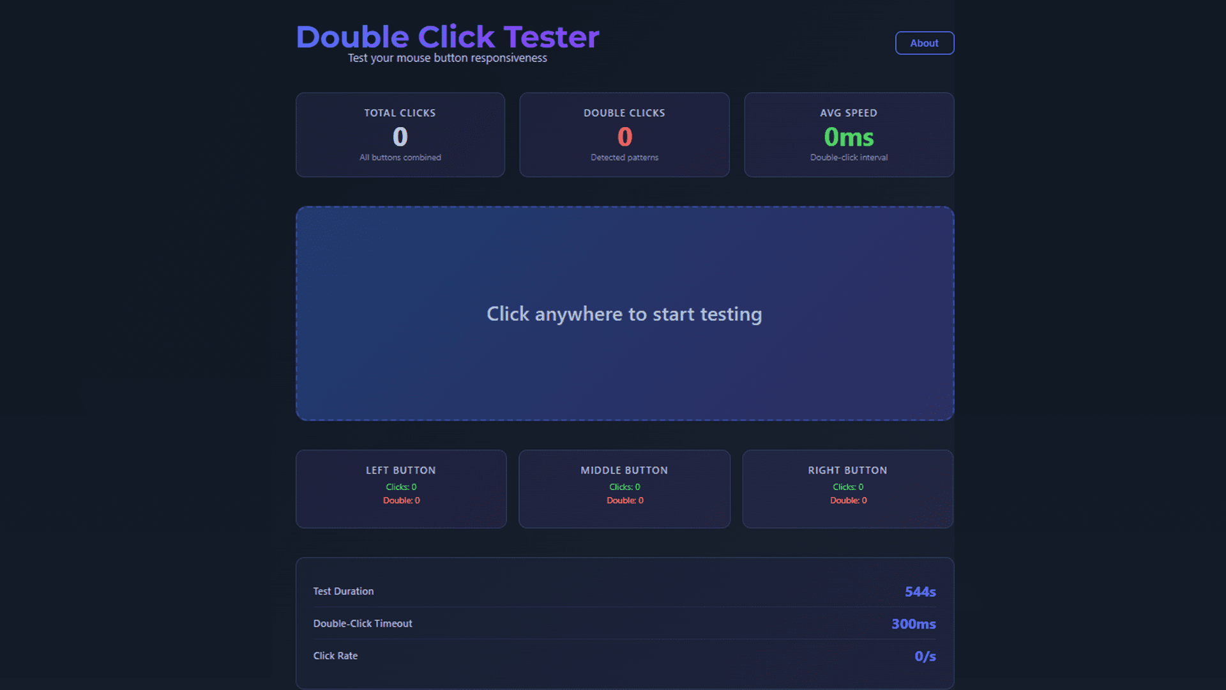Click the Right Button stats card
The width and height of the screenshot is (1226, 690).
tap(848, 489)
